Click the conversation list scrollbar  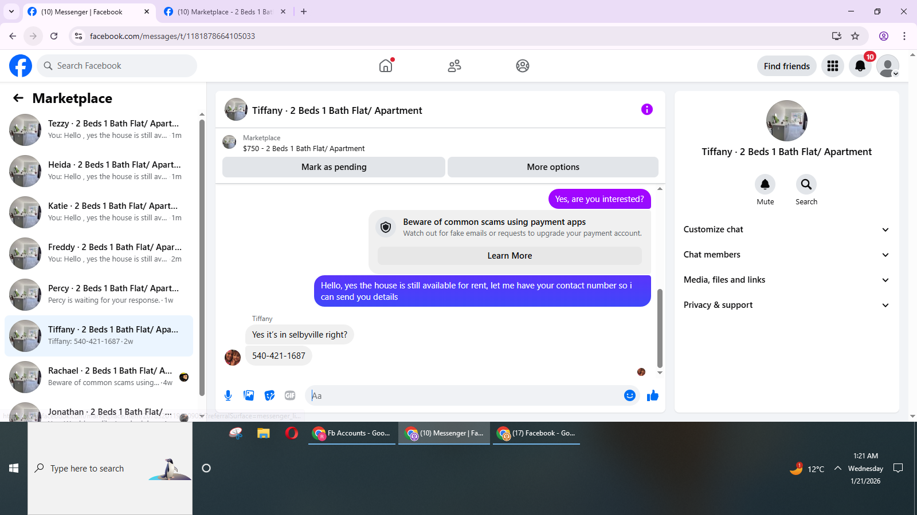(x=202, y=257)
